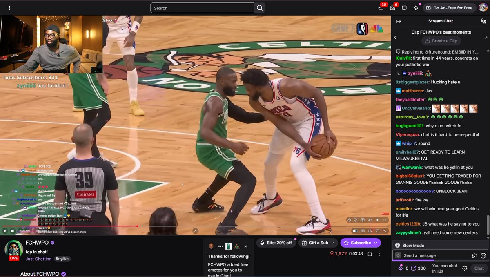
Task: Open celtics123jb username in chat
Action: tap(409, 224)
